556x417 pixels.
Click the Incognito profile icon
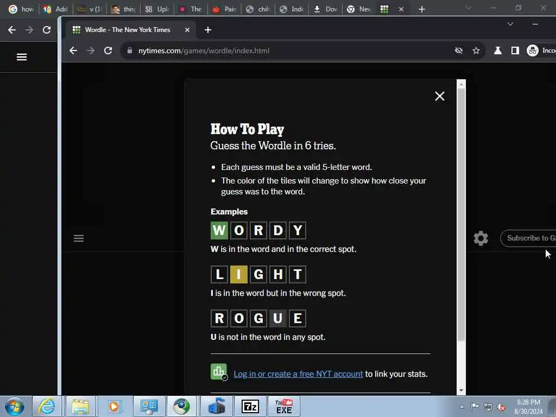tap(533, 50)
